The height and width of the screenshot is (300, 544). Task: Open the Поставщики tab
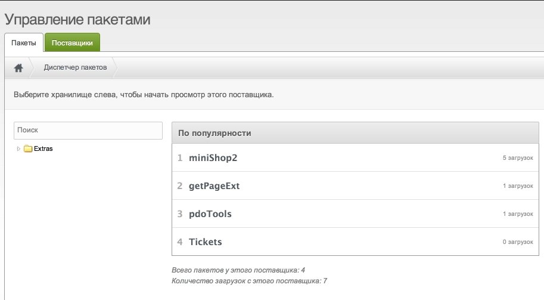click(72, 43)
